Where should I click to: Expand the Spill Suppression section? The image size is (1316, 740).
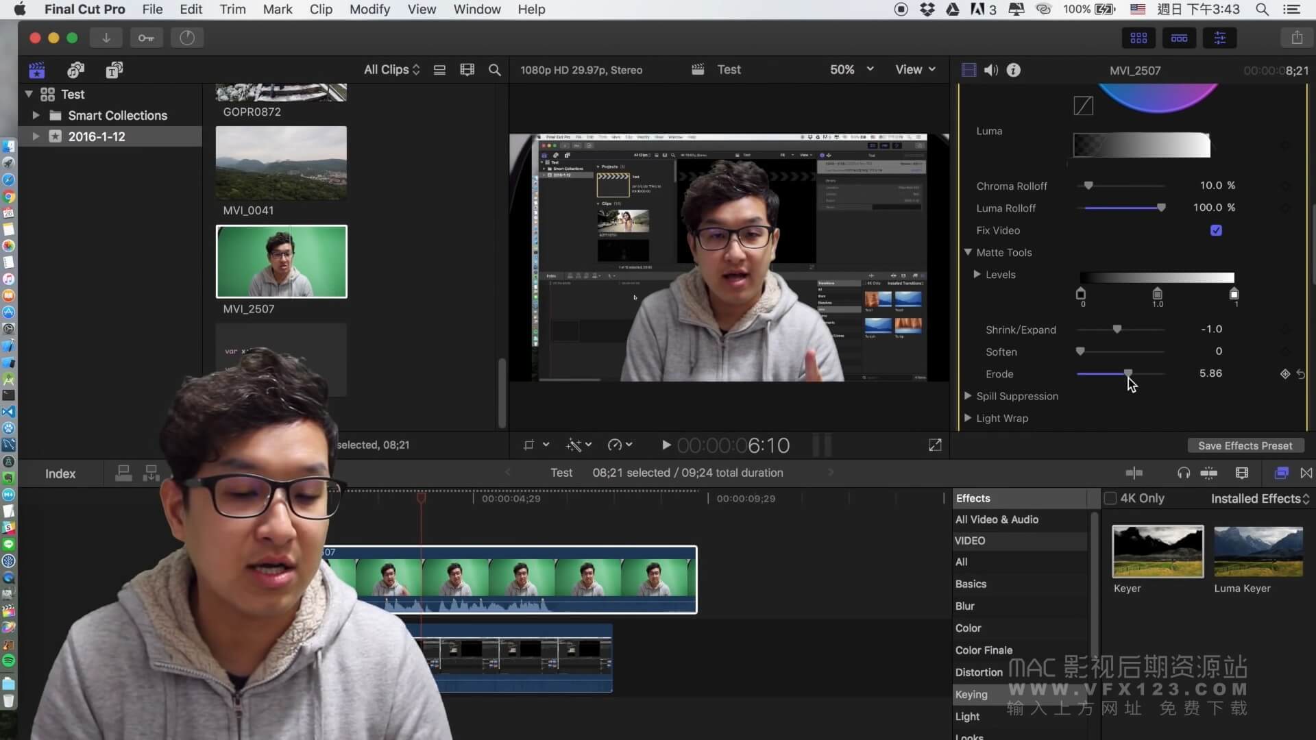pyautogui.click(x=968, y=396)
